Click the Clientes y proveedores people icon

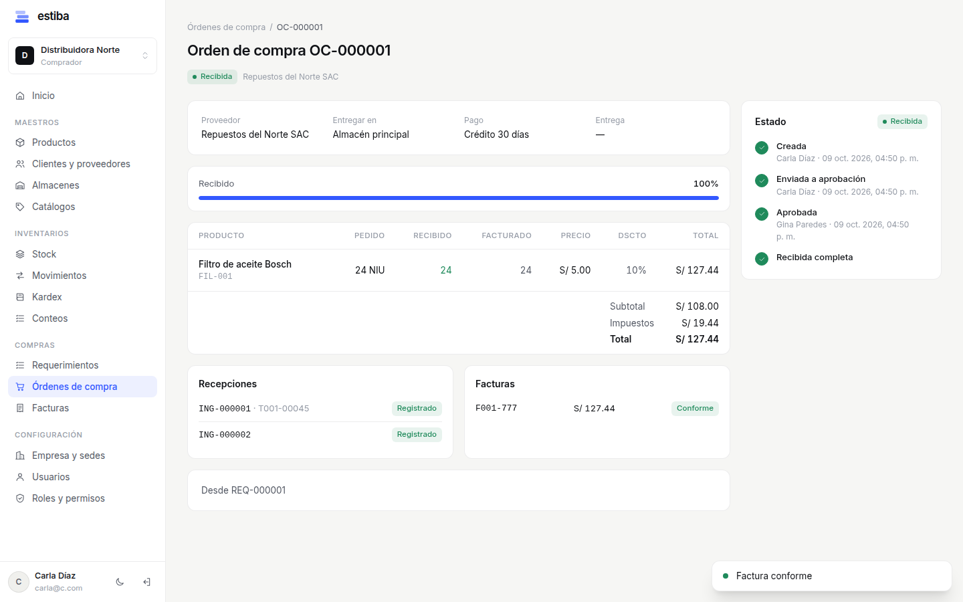(x=20, y=164)
